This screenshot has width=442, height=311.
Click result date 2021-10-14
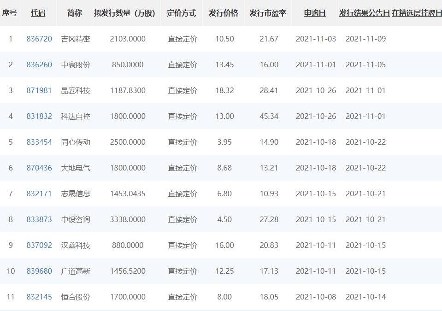tap(365, 297)
